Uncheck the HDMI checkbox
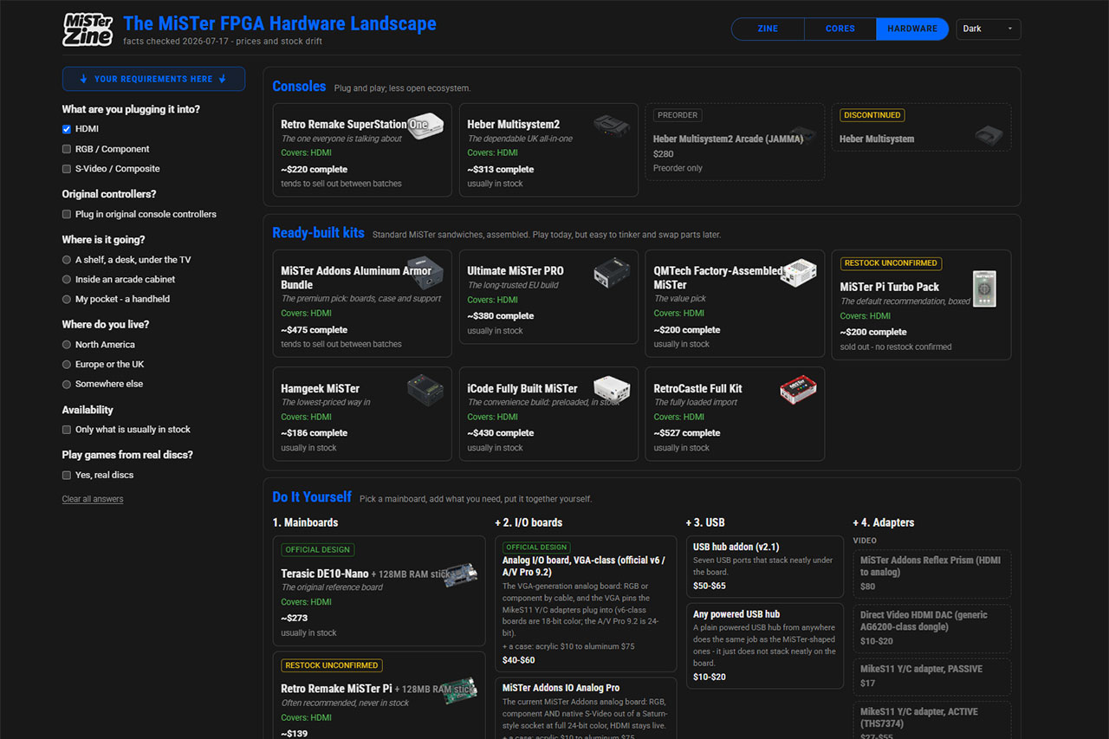This screenshot has height=739, width=1109. point(67,129)
